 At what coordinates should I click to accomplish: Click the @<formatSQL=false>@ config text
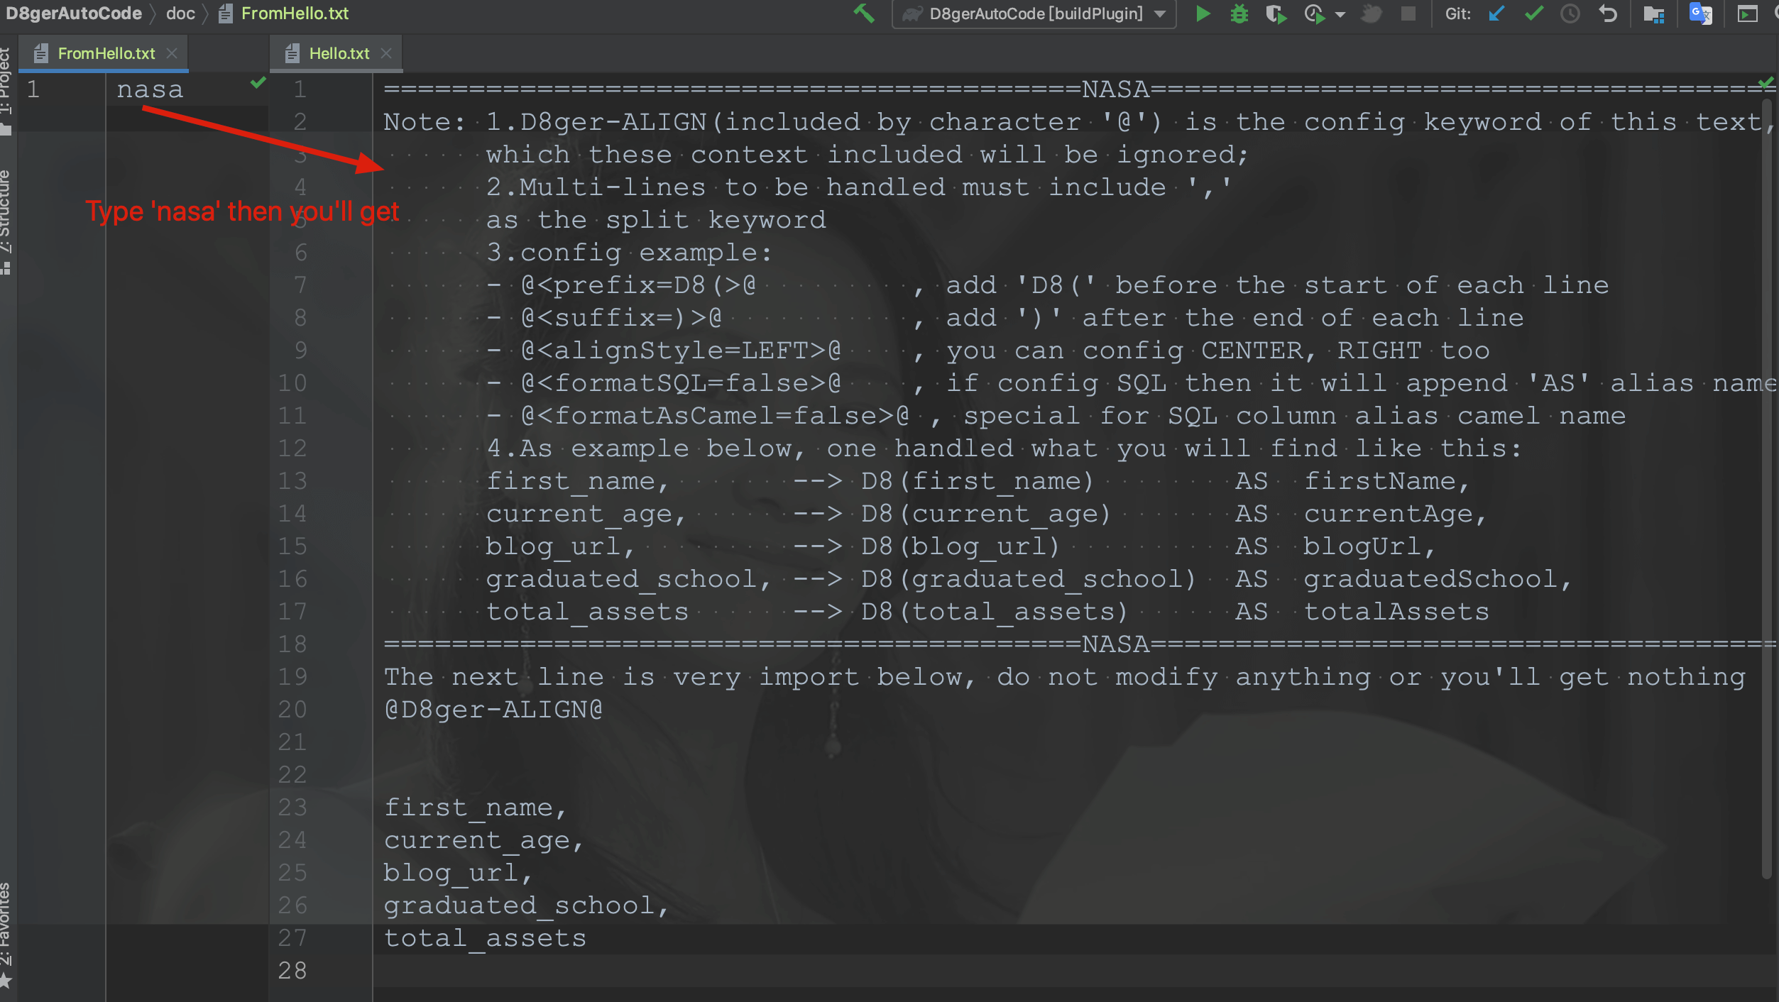[681, 383]
